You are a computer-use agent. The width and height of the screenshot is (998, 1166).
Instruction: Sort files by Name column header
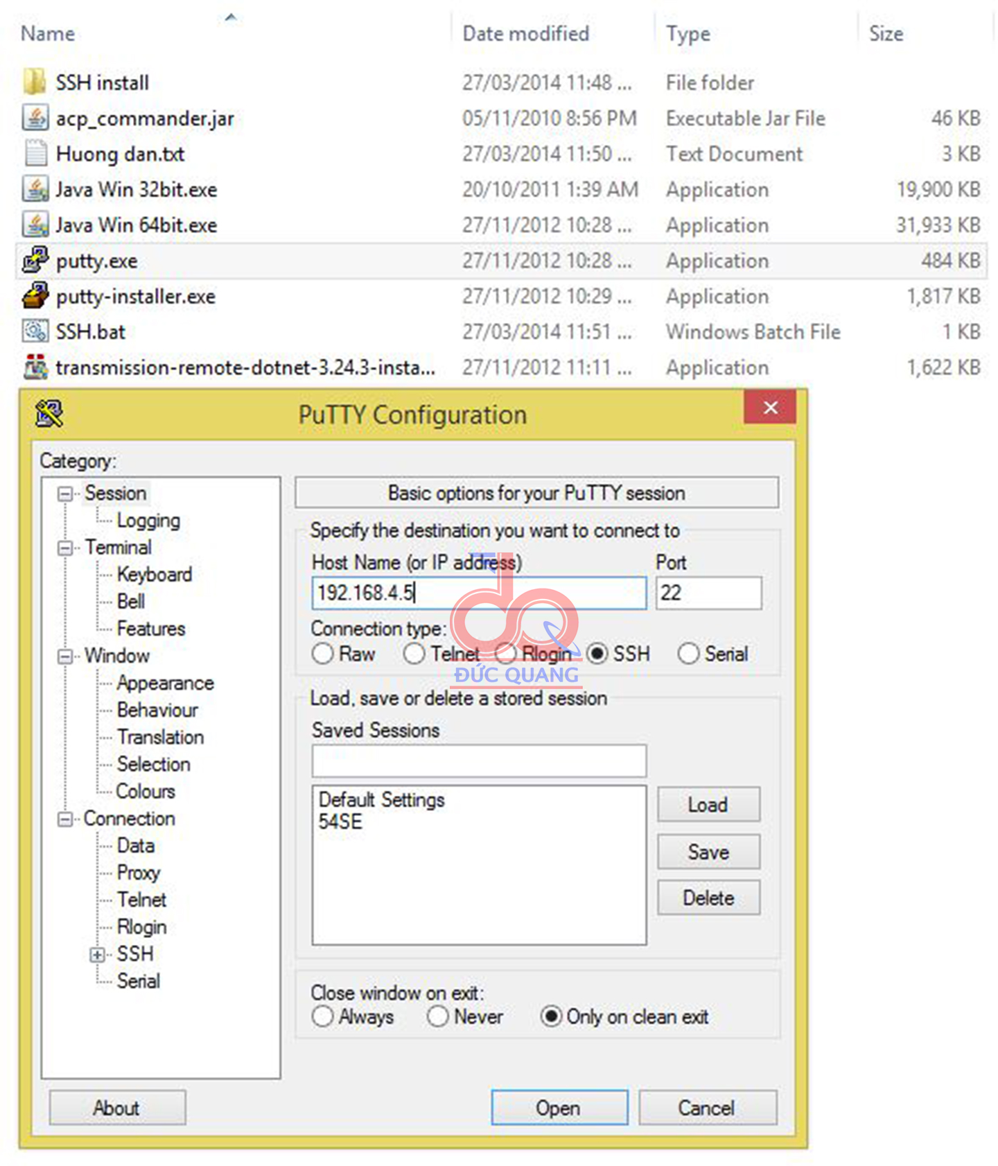[48, 33]
